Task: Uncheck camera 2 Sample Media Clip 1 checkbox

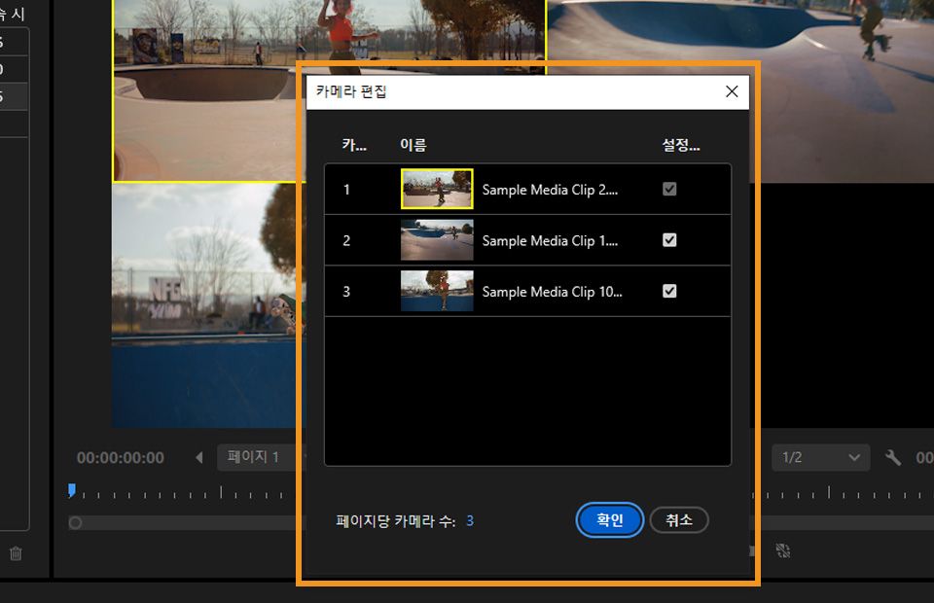Action: tap(669, 240)
